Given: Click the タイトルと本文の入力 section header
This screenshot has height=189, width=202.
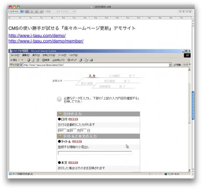Looking at the screenshot, I should click(x=98, y=136).
